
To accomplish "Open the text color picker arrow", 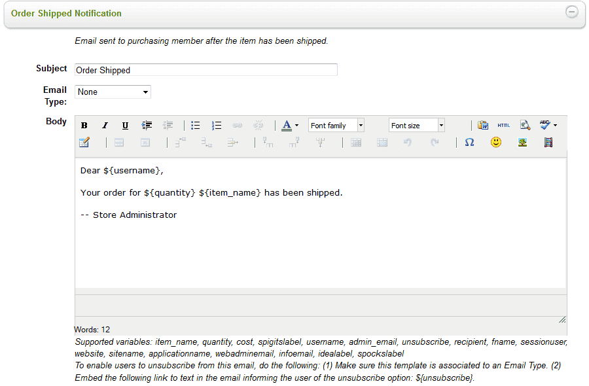I will pyautogui.click(x=296, y=126).
